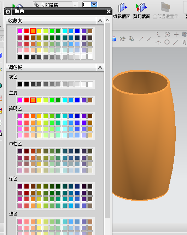This screenshot has width=187, height=235.
Task: Pick first dark purple swatch in 中性色
Action: (20, 151)
